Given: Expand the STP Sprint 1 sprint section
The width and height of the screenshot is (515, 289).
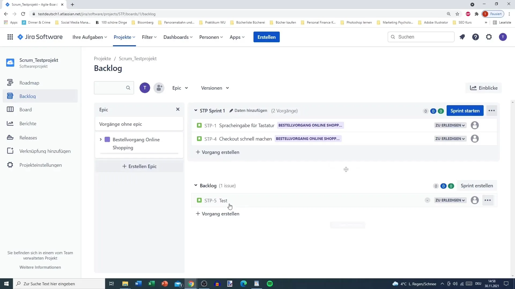Looking at the screenshot, I should [196, 111].
